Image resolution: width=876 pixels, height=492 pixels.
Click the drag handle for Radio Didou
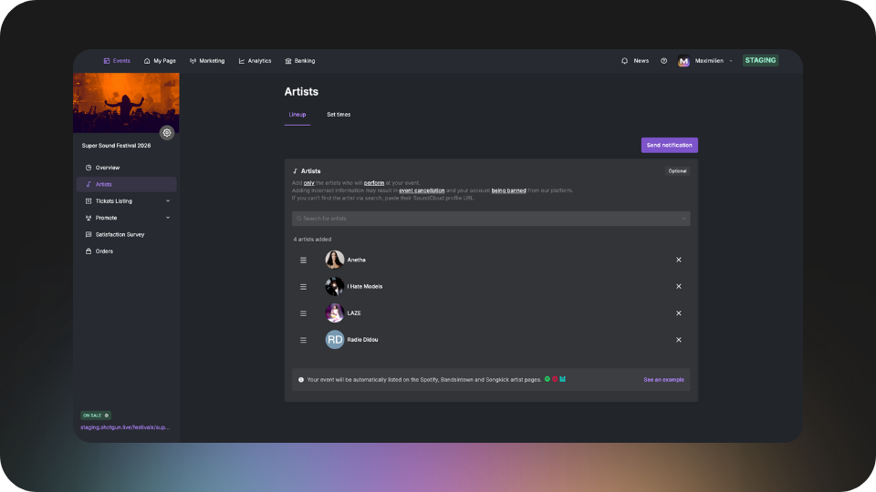point(303,340)
